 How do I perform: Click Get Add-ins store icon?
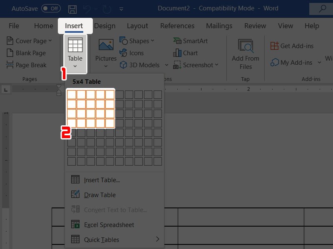coord(274,46)
